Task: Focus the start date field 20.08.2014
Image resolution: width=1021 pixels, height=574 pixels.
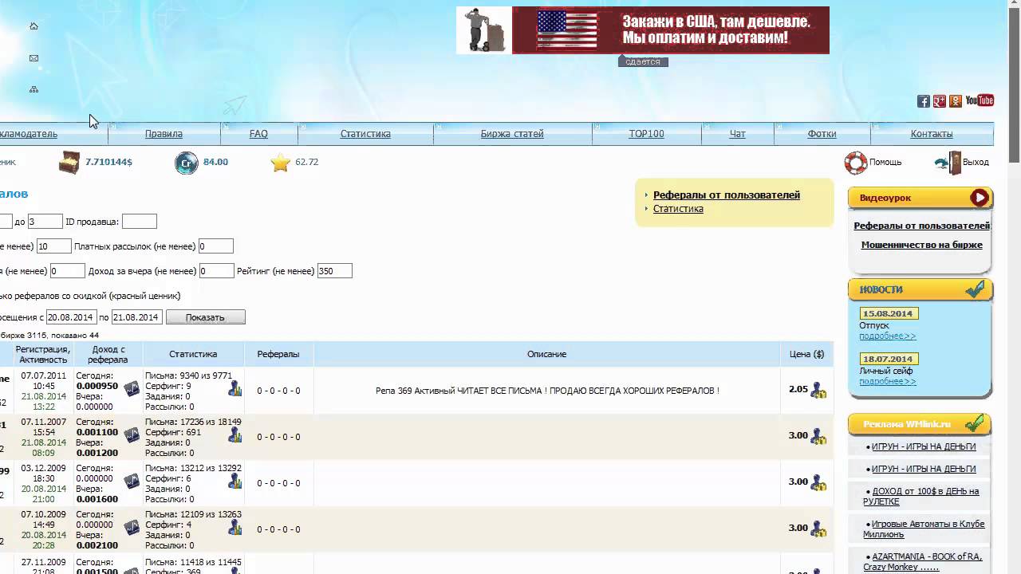Action: click(72, 317)
